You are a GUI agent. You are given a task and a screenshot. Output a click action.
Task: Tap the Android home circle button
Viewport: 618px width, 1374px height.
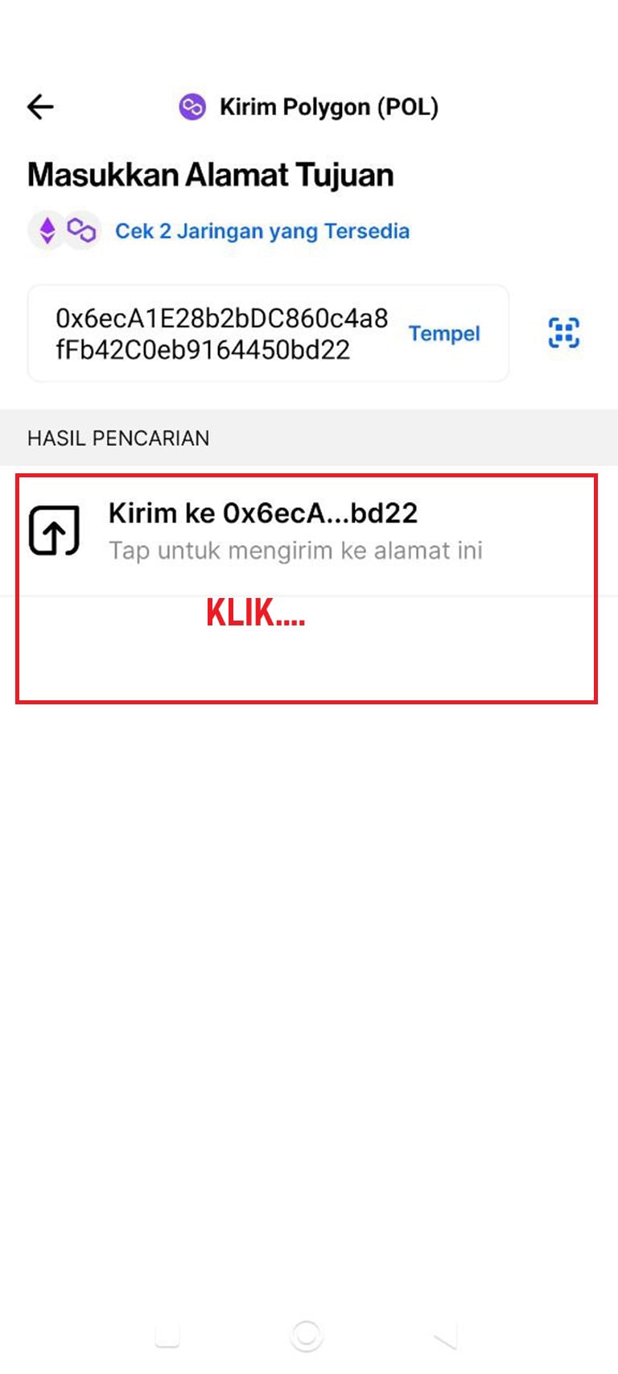pos(307,1336)
